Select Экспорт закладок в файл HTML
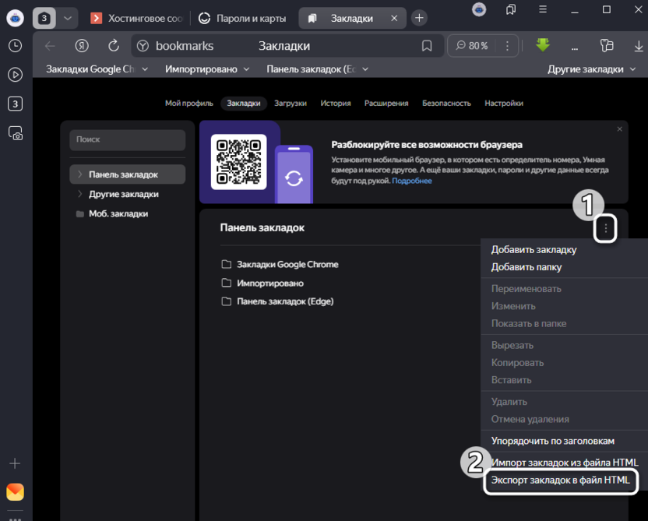648x521 pixels. (560, 481)
